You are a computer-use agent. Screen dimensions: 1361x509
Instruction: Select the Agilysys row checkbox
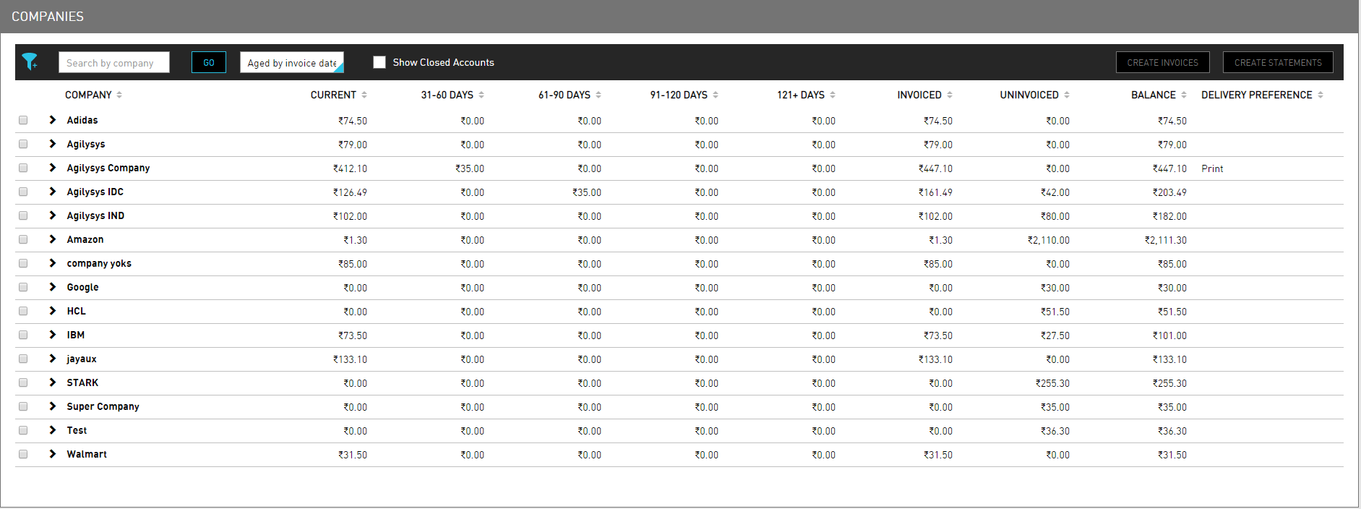[23, 144]
